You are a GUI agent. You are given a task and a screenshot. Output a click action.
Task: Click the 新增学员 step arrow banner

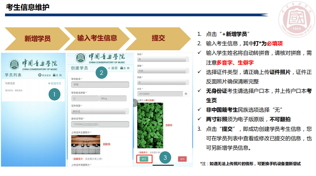[38, 39]
